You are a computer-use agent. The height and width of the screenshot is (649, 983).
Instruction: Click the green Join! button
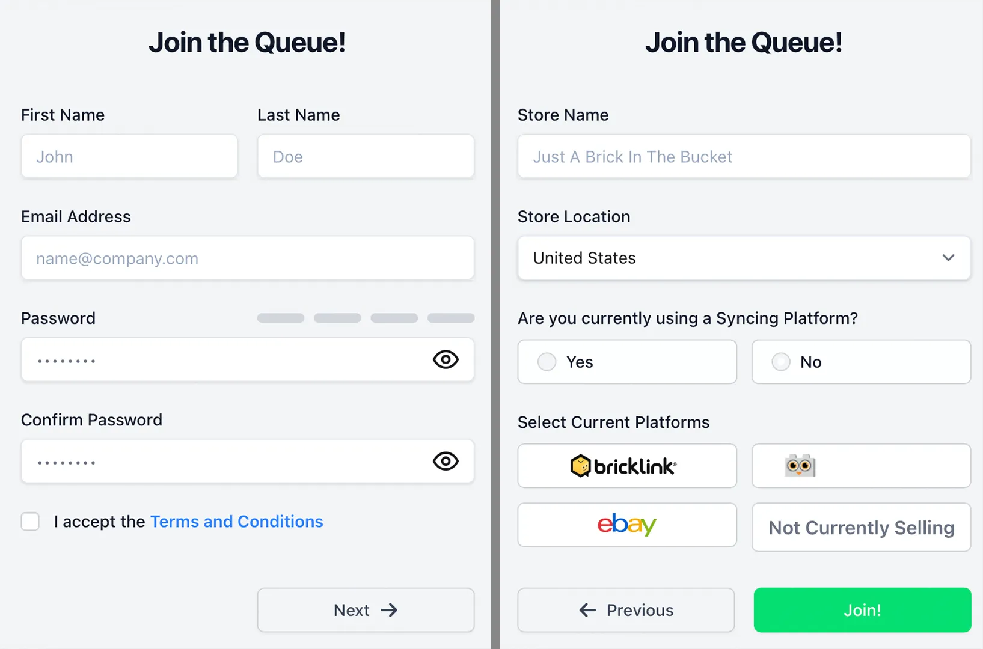tap(862, 610)
